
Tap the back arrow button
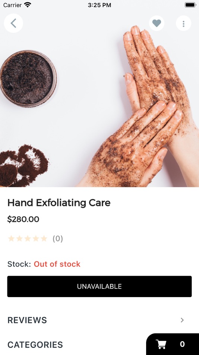pyautogui.click(x=13, y=23)
